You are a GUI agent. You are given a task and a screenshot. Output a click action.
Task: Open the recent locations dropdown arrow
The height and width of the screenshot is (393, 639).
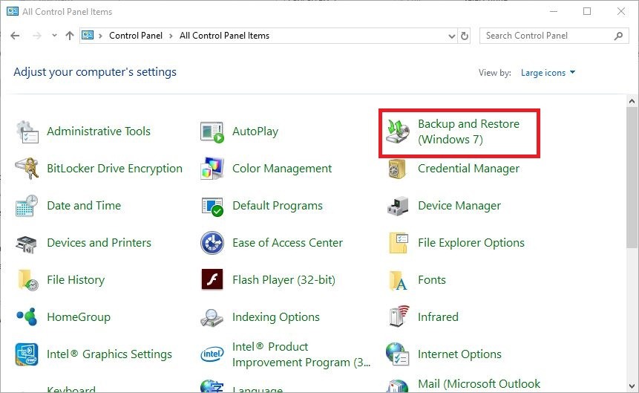click(54, 36)
